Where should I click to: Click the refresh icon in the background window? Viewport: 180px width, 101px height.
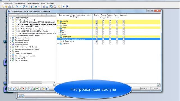coord(23,96)
